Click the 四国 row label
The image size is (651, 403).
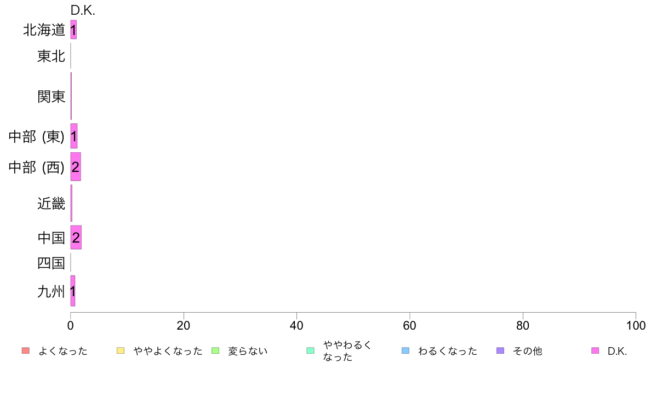click(x=51, y=263)
